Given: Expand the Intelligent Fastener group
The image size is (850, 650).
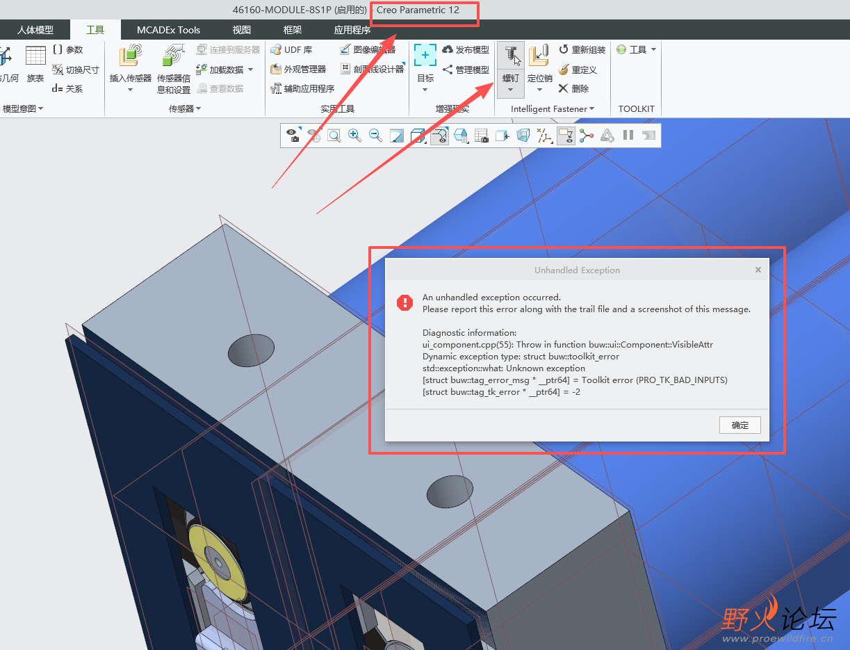Looking at the screenshot, I should [x=553, y=108].
